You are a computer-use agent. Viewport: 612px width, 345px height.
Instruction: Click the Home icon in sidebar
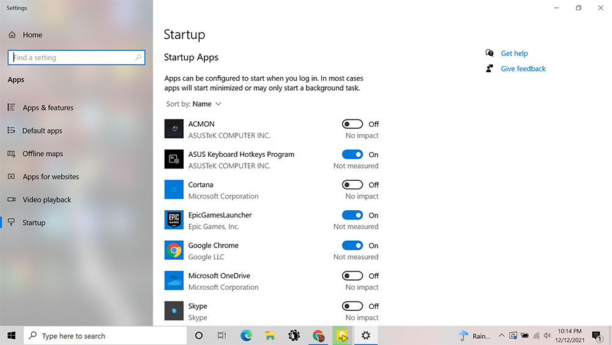pyautogui.click(x=12, y=35)
